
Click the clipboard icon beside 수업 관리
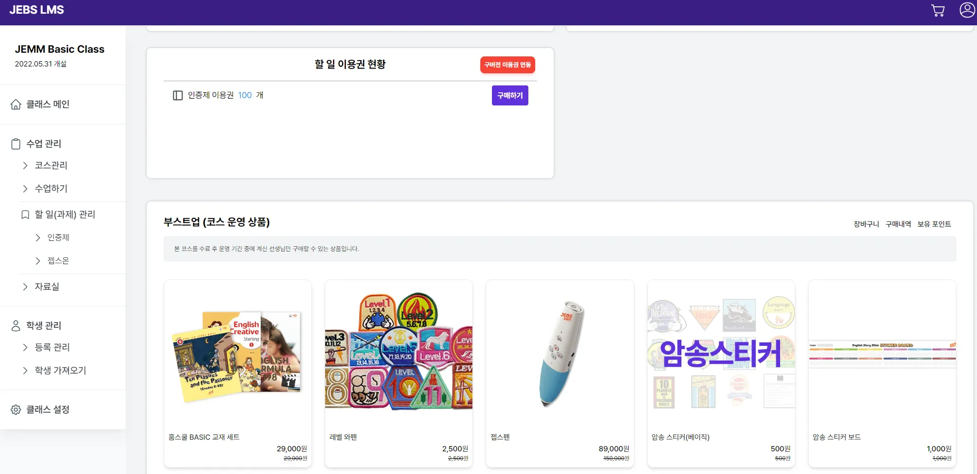(x=16, y=144)
